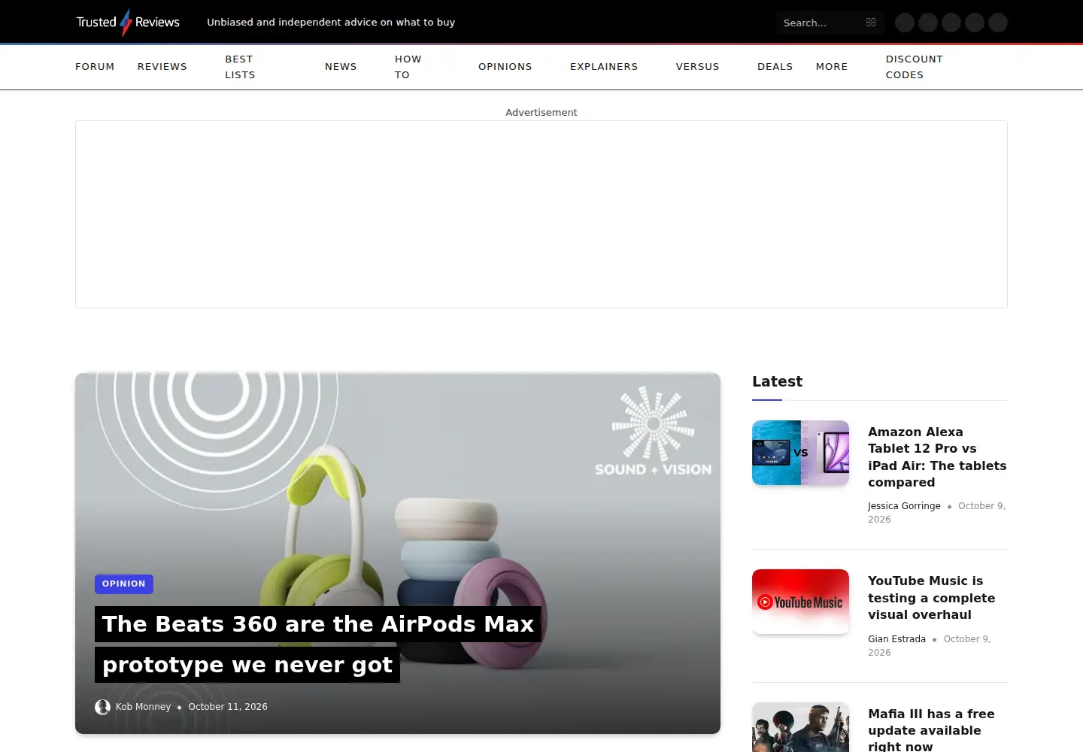
Task: Click Kob Monney's author avatar
Action: point(102,707)
